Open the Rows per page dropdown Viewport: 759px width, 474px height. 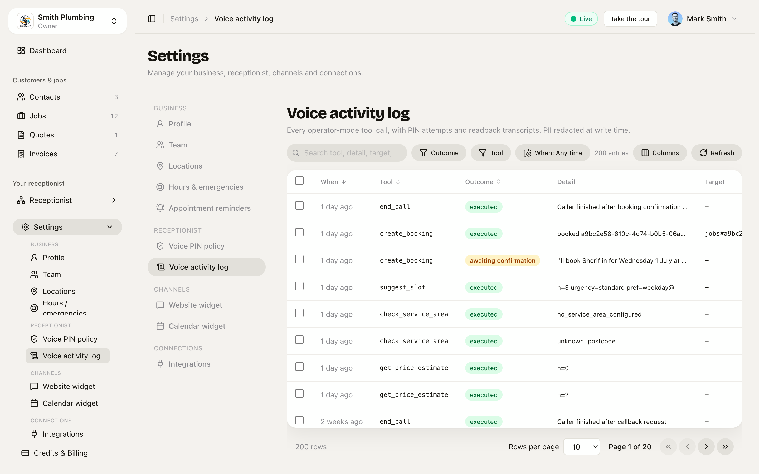coord(581,447)
